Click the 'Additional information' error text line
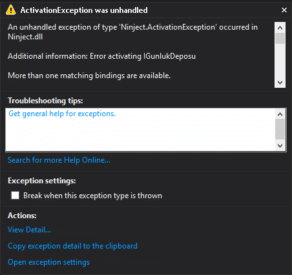The height and width of the screenshot is (275, 292). click(x=101, y=56)
